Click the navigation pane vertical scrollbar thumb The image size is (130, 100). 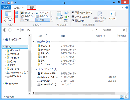(30, 71)
